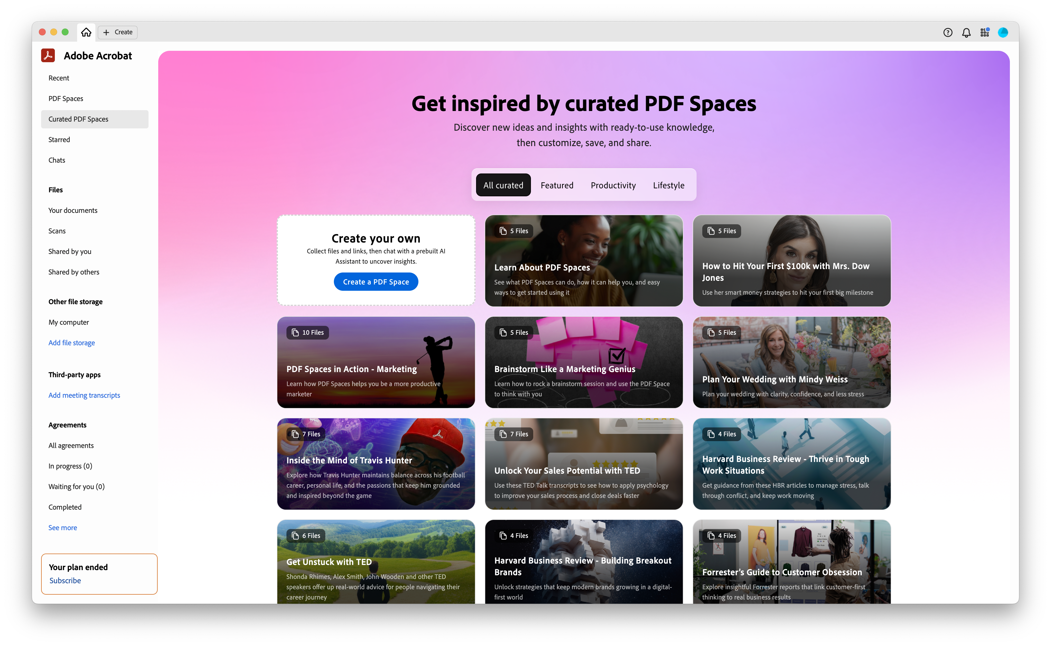The image size is (1051, 646).
Task: Open the user profile avatar
Action: point(1003,33)
